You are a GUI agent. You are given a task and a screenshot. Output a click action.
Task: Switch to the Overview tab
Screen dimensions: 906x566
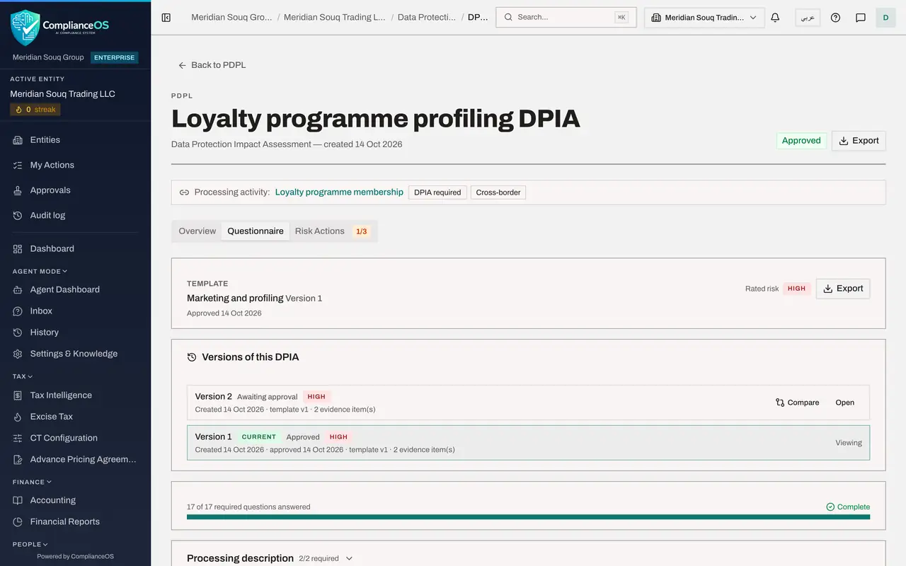(x=197, y=231)
